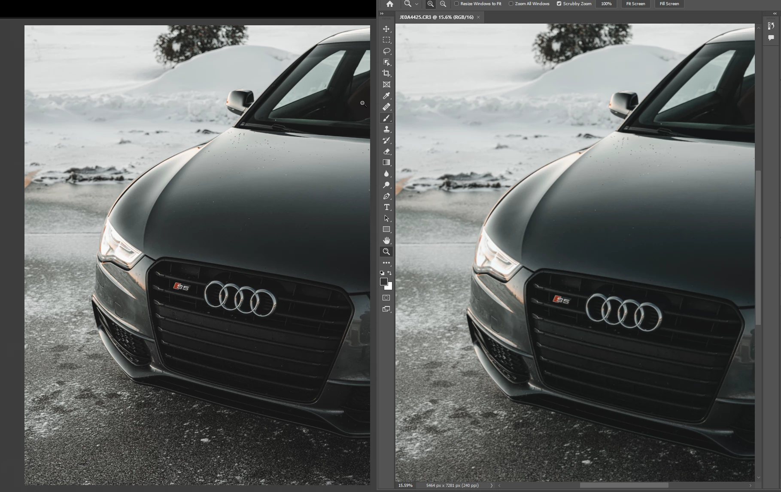Select the Path Selection tool
781x492 pixels.
pos(386,218)
